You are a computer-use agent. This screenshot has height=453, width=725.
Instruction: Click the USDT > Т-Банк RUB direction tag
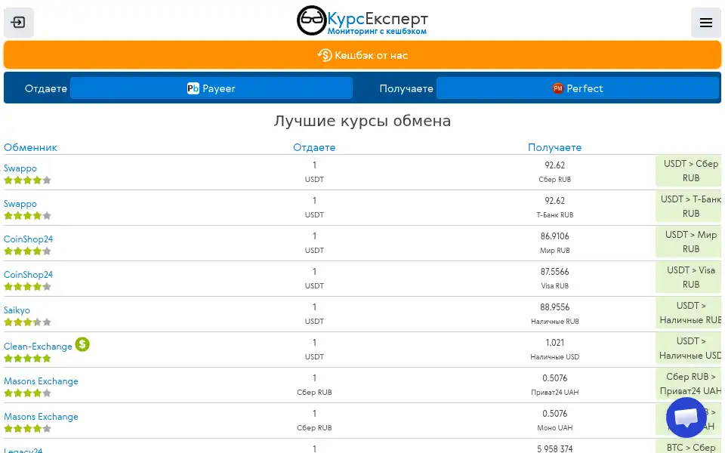click(x=689, y=207)
